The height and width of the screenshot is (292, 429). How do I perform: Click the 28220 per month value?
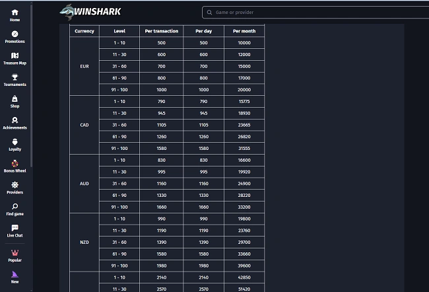click(x=244, y=196)
